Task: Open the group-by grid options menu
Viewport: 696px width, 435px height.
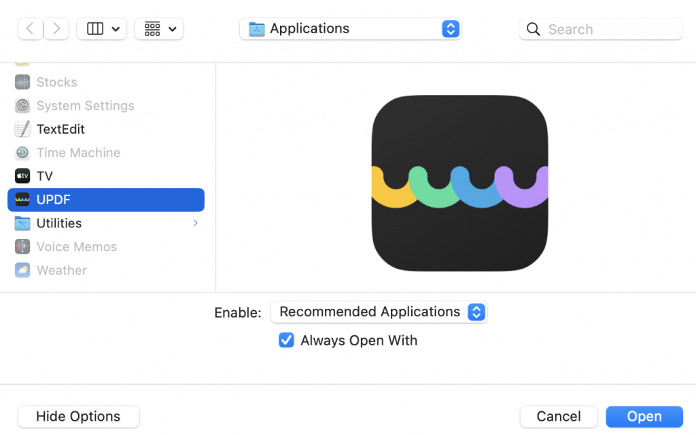Action: (159, 29)
